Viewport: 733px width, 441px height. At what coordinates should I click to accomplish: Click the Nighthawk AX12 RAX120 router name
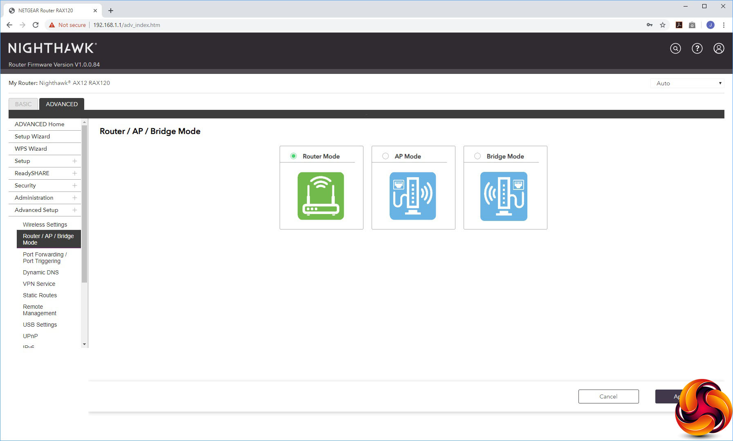(74, 83)
